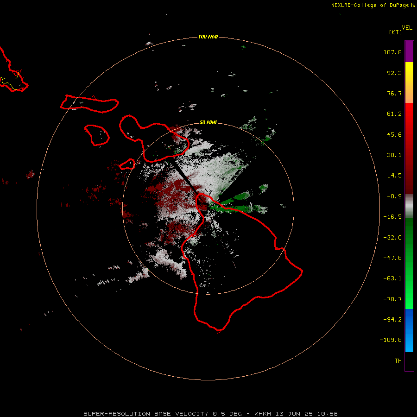The image size is (417, 417).
Task: Click the 14.5 velocity scale value
Action: click(x=394, y=176)
